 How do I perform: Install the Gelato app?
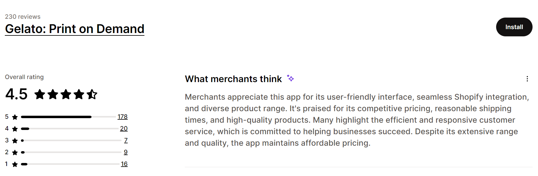[x=514, y=27]
